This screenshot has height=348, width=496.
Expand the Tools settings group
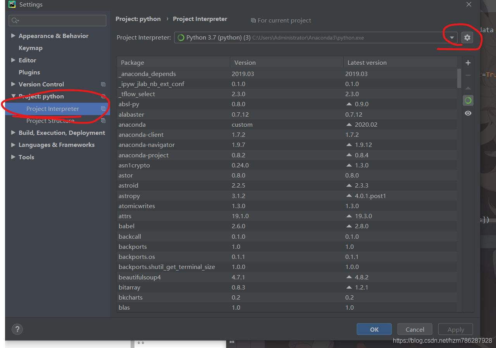click(13, 157)
